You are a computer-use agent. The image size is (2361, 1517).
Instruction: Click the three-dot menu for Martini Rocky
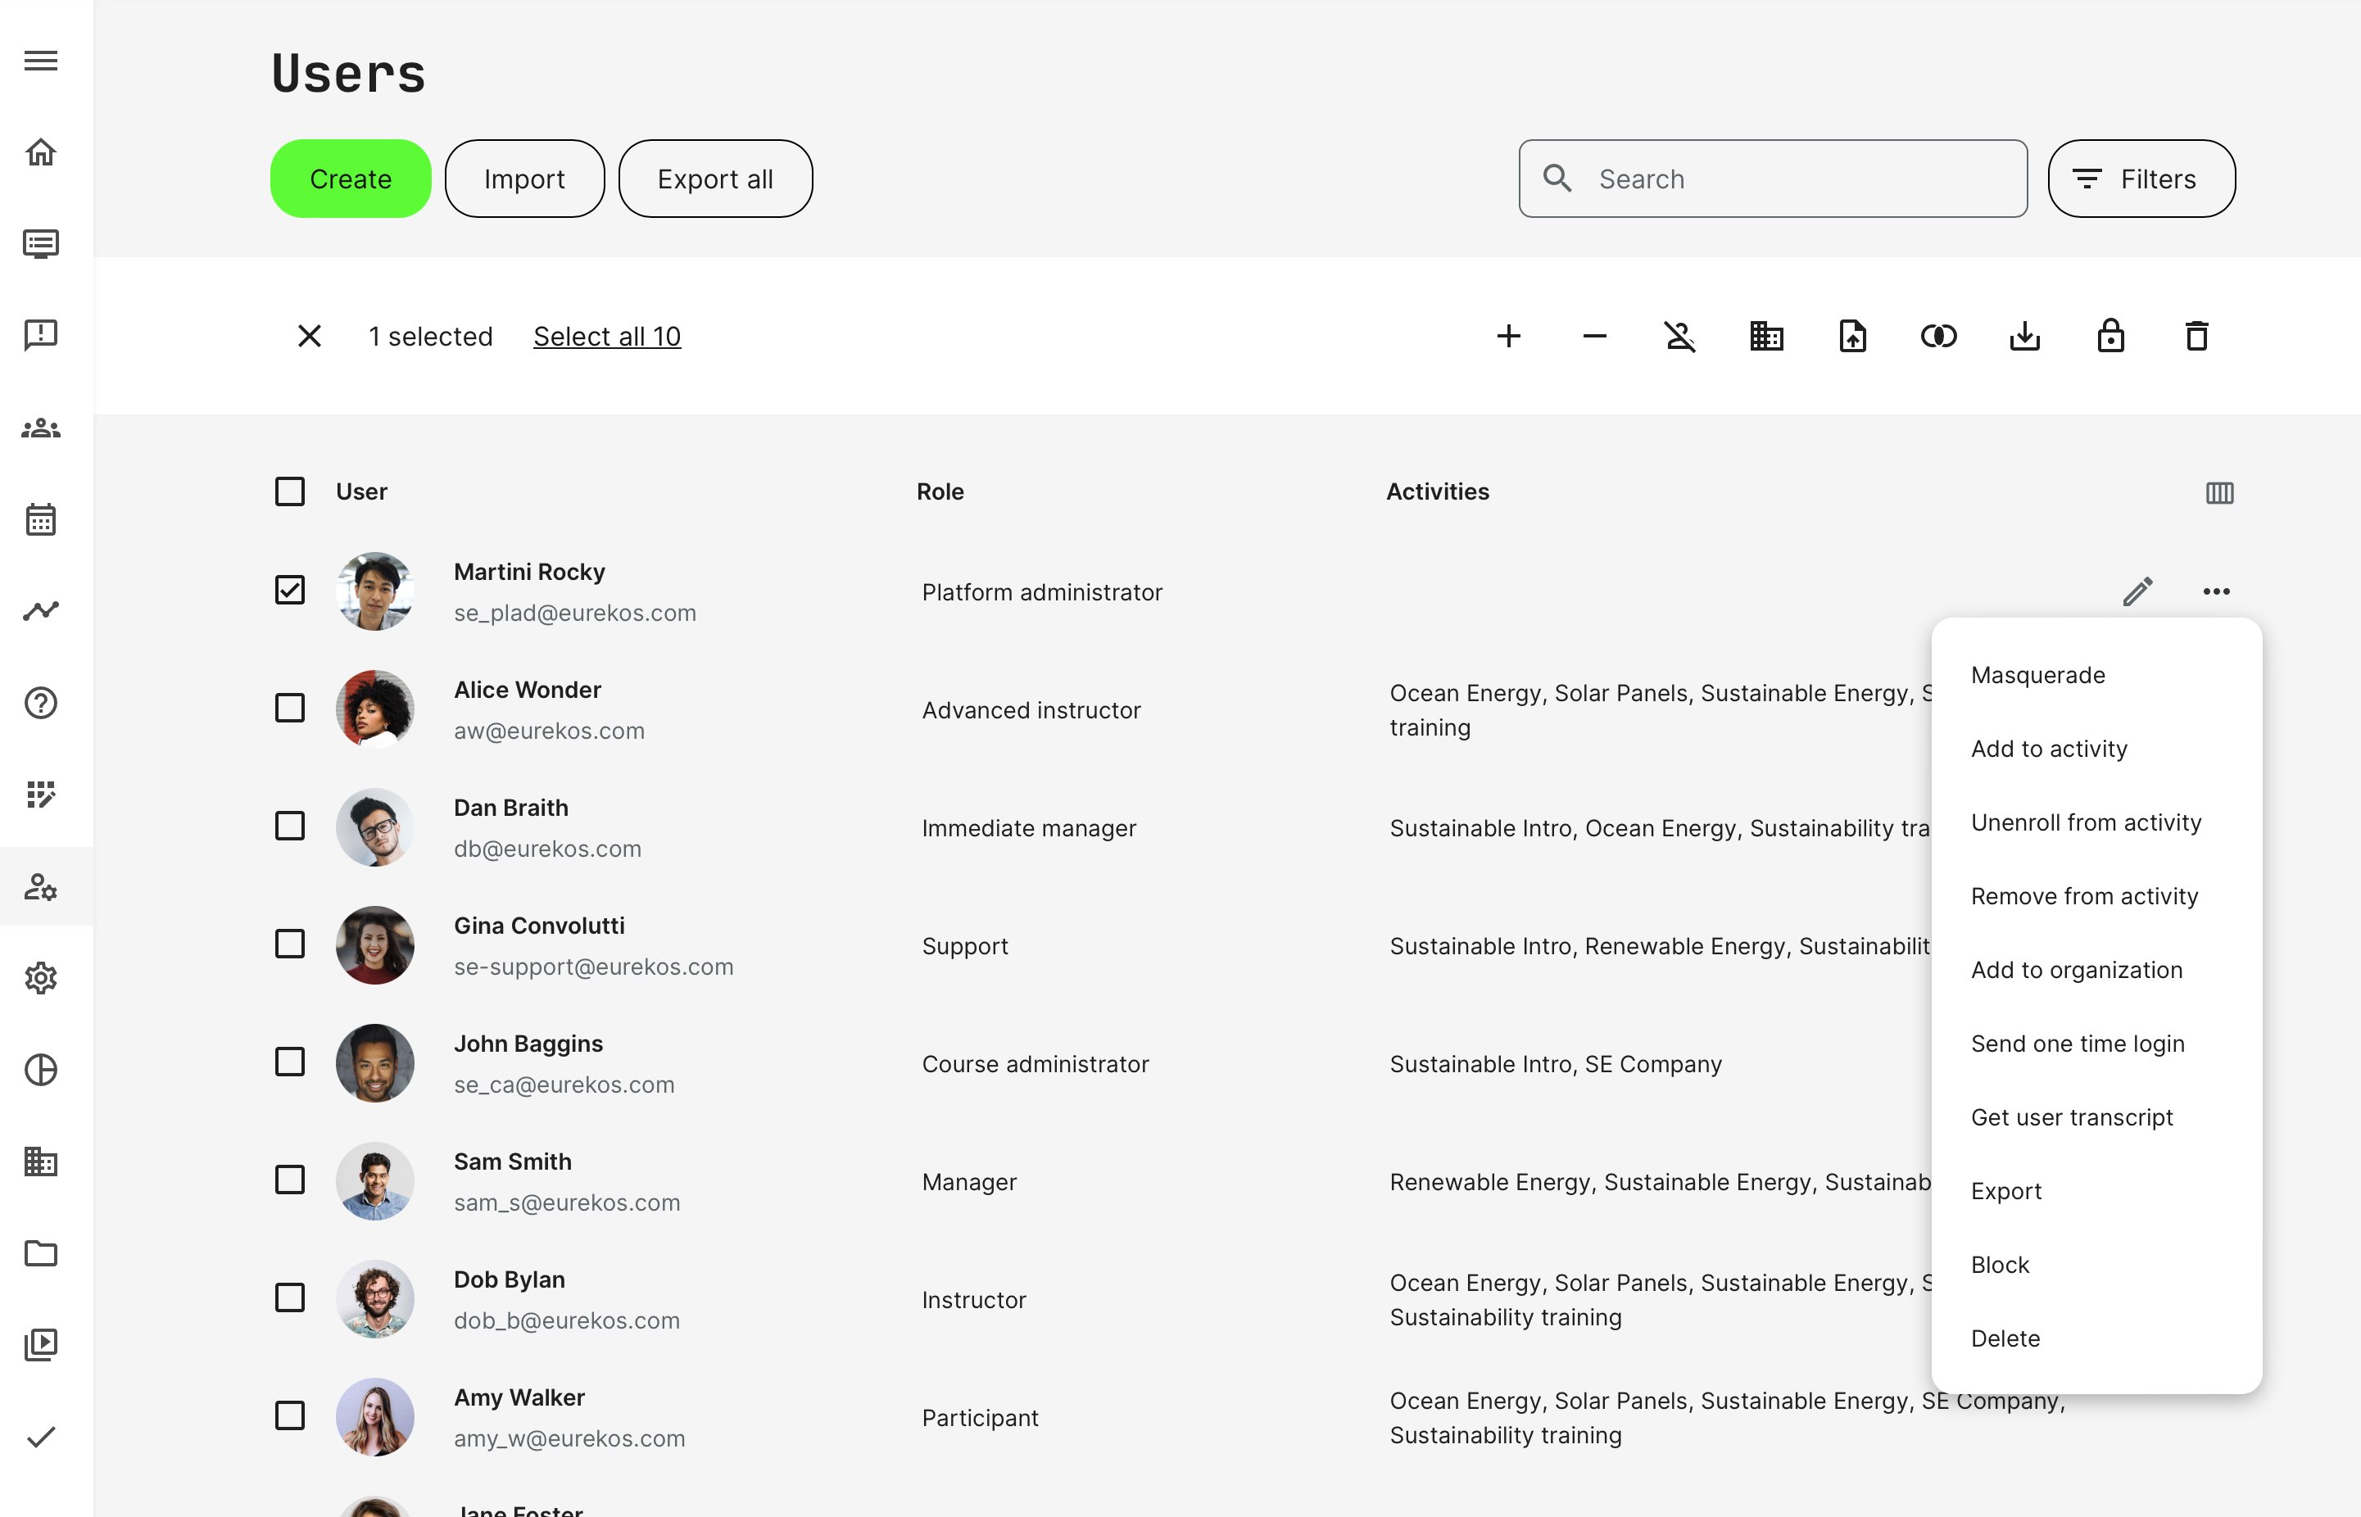click(x=2216, y=591)
